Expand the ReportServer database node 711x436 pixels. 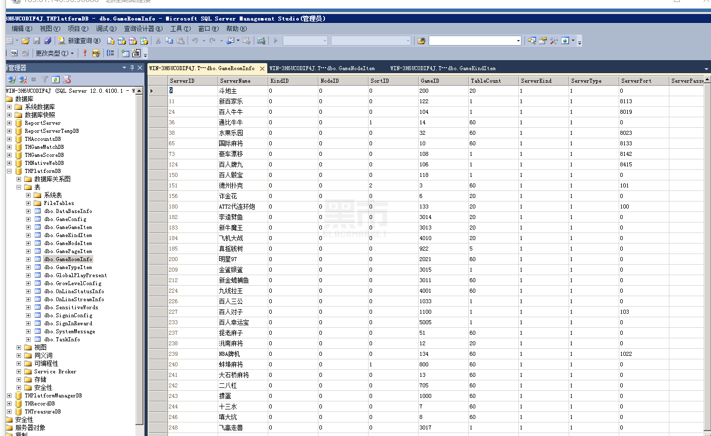[9, 123]
